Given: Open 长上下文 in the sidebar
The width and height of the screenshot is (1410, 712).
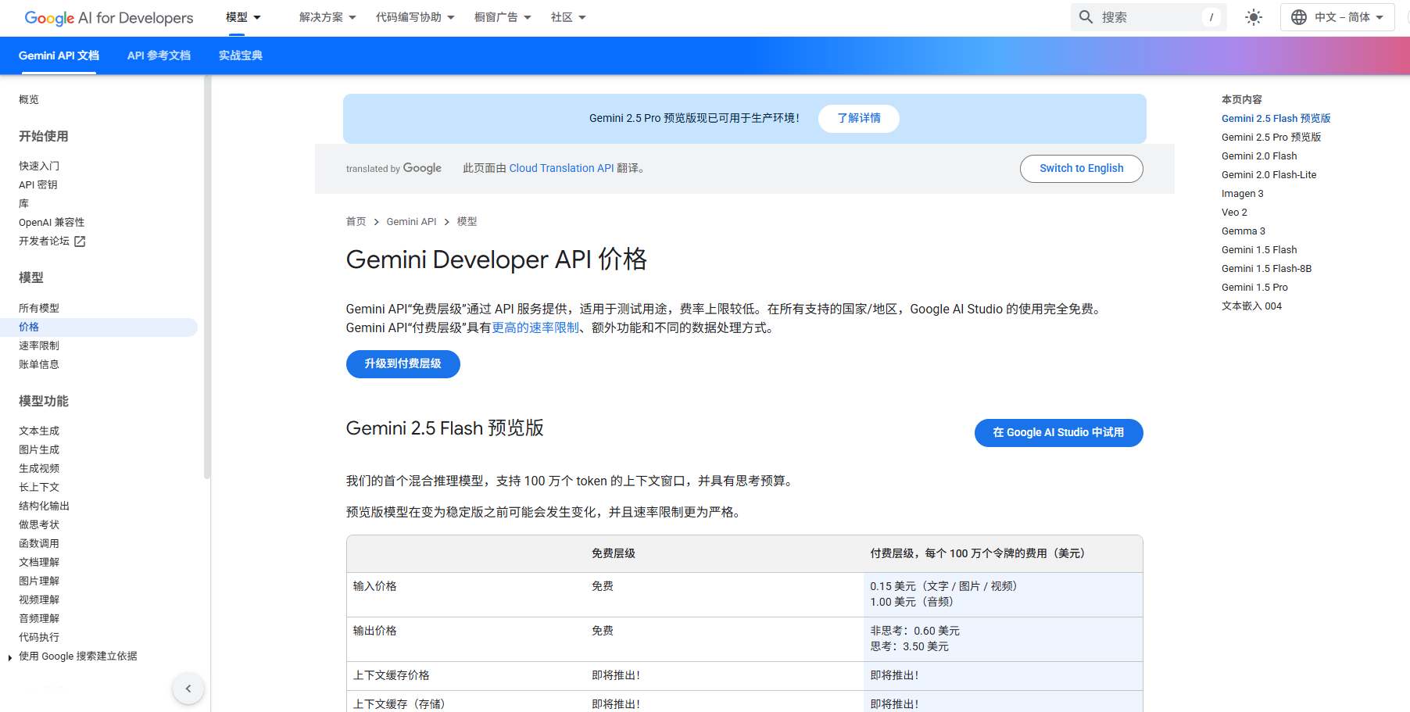Looking at the screenshot, I should click(x=39, y=488).
